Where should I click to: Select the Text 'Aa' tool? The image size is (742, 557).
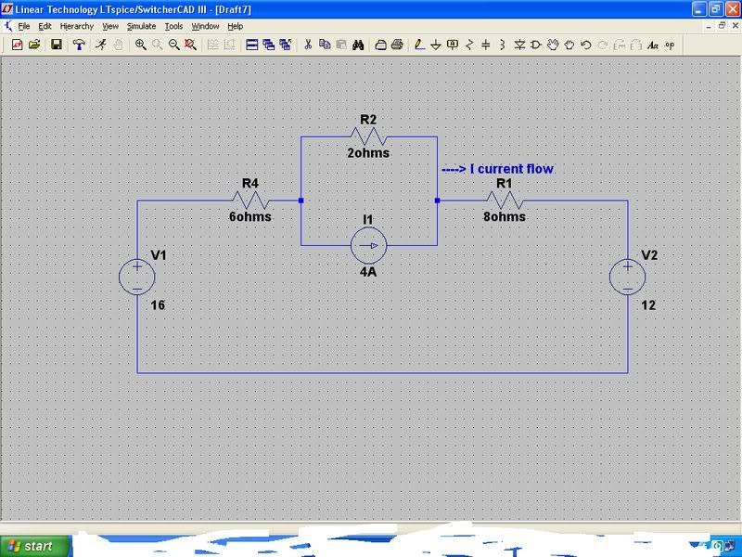[653, 45]
